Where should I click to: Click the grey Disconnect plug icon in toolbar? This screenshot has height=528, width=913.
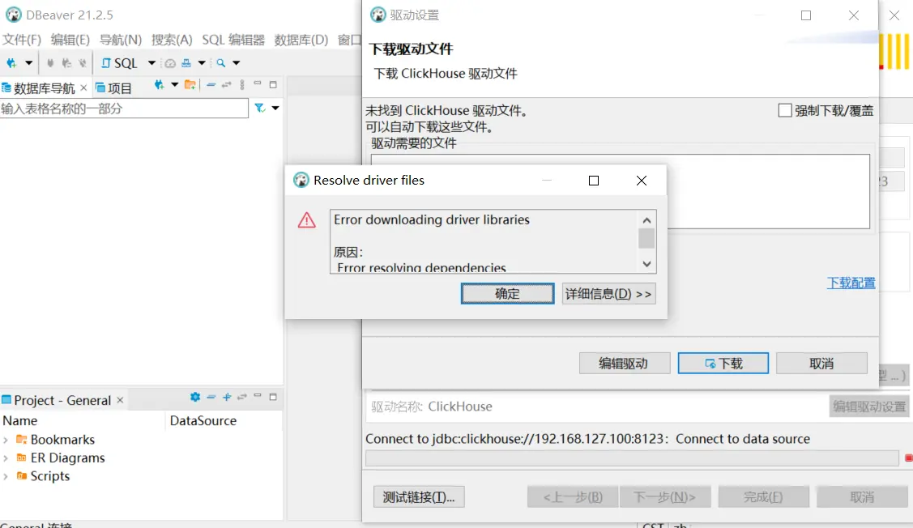[x=83, y=63]
